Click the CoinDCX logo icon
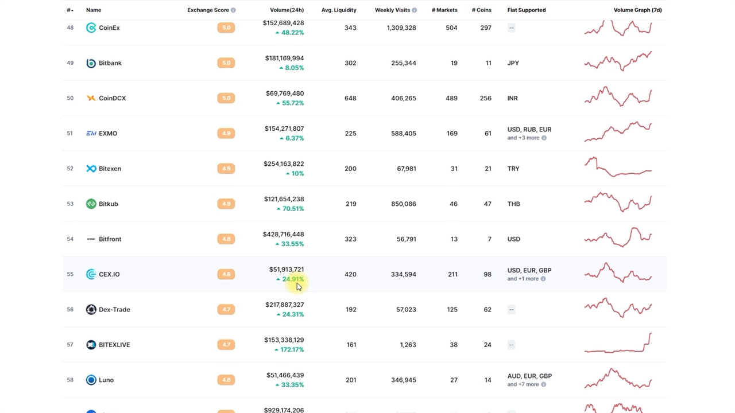The width and height of the screenshot is (735, 413). pos(91,98)
